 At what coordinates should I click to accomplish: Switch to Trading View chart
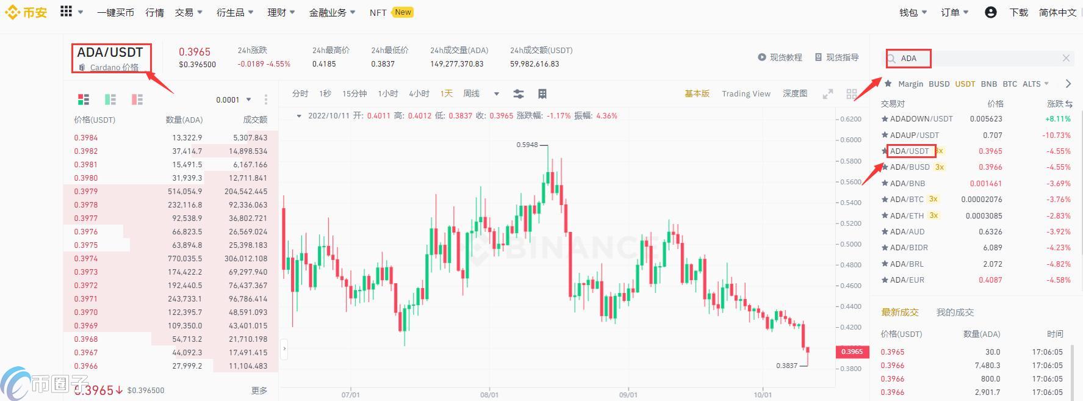tap(746, 93)
